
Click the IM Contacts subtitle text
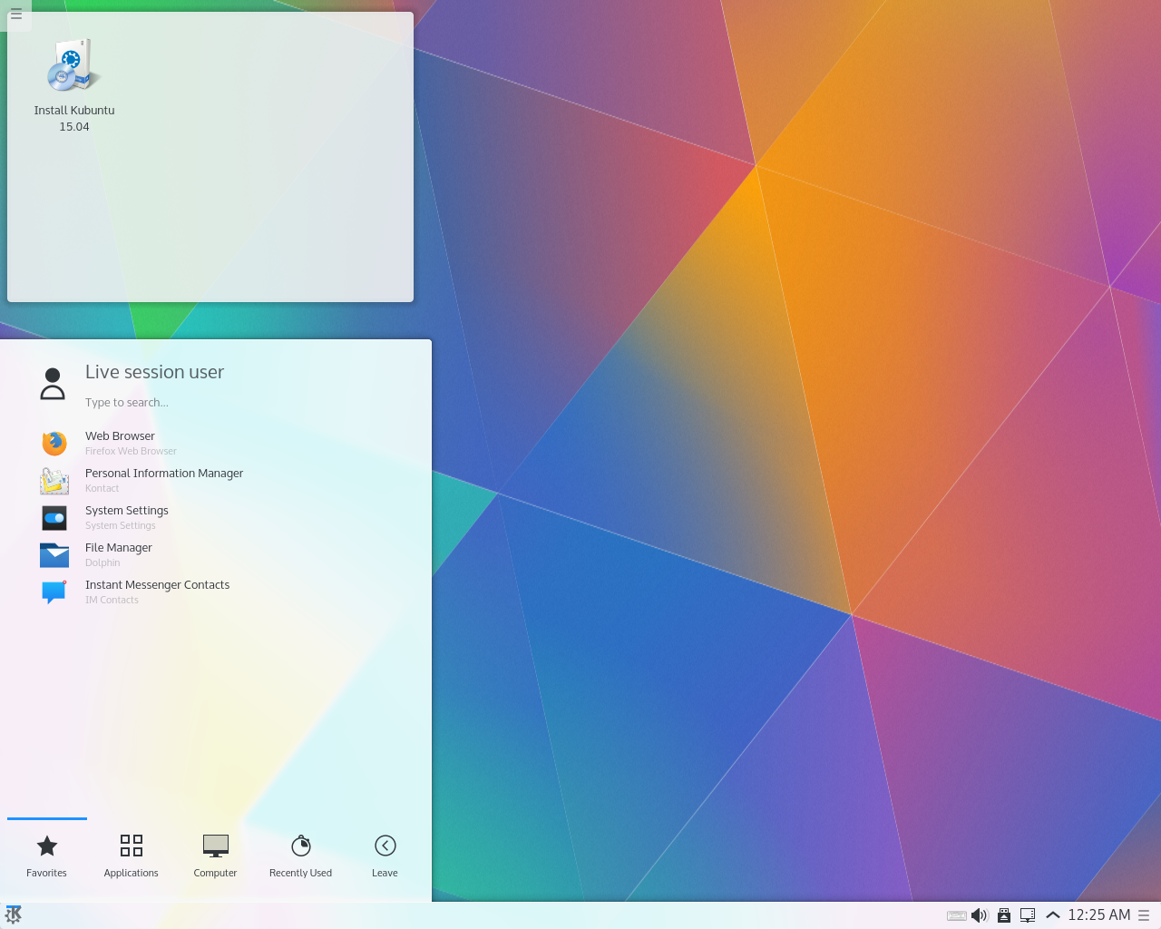(x=112, y=600)
